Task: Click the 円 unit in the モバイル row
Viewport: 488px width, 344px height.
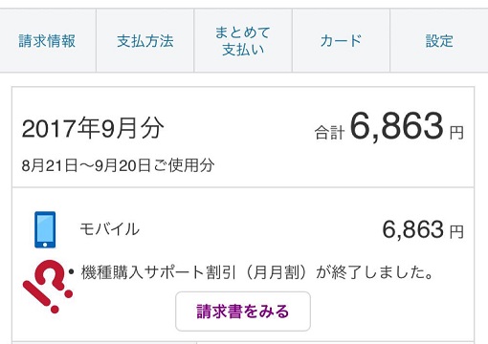Action: coord(456,232)
